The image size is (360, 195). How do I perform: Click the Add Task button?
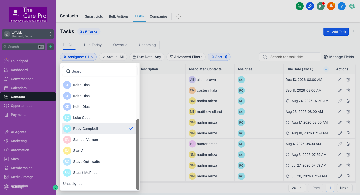336,32
